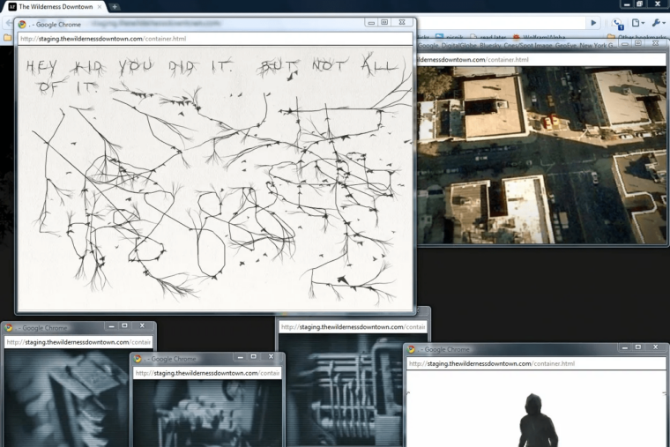
Task: Close The Wilderness Downtown browser tab
Action: tap(100, 6)
